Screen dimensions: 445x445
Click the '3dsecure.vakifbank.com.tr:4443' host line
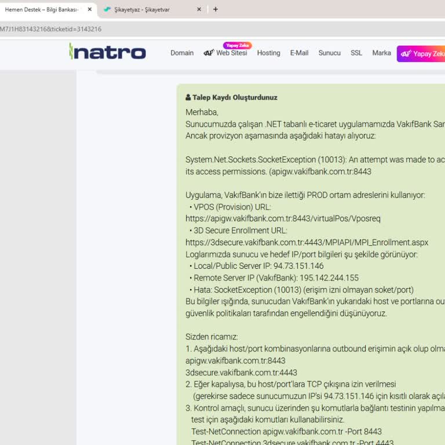coord(241,373)
